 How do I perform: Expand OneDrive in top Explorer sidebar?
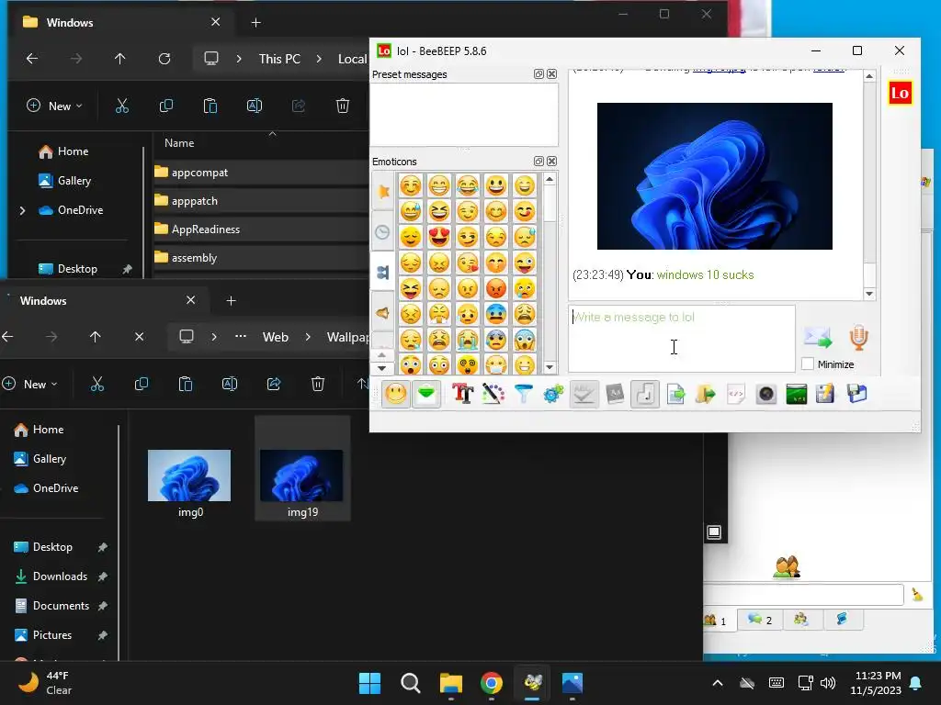point(22,210)
